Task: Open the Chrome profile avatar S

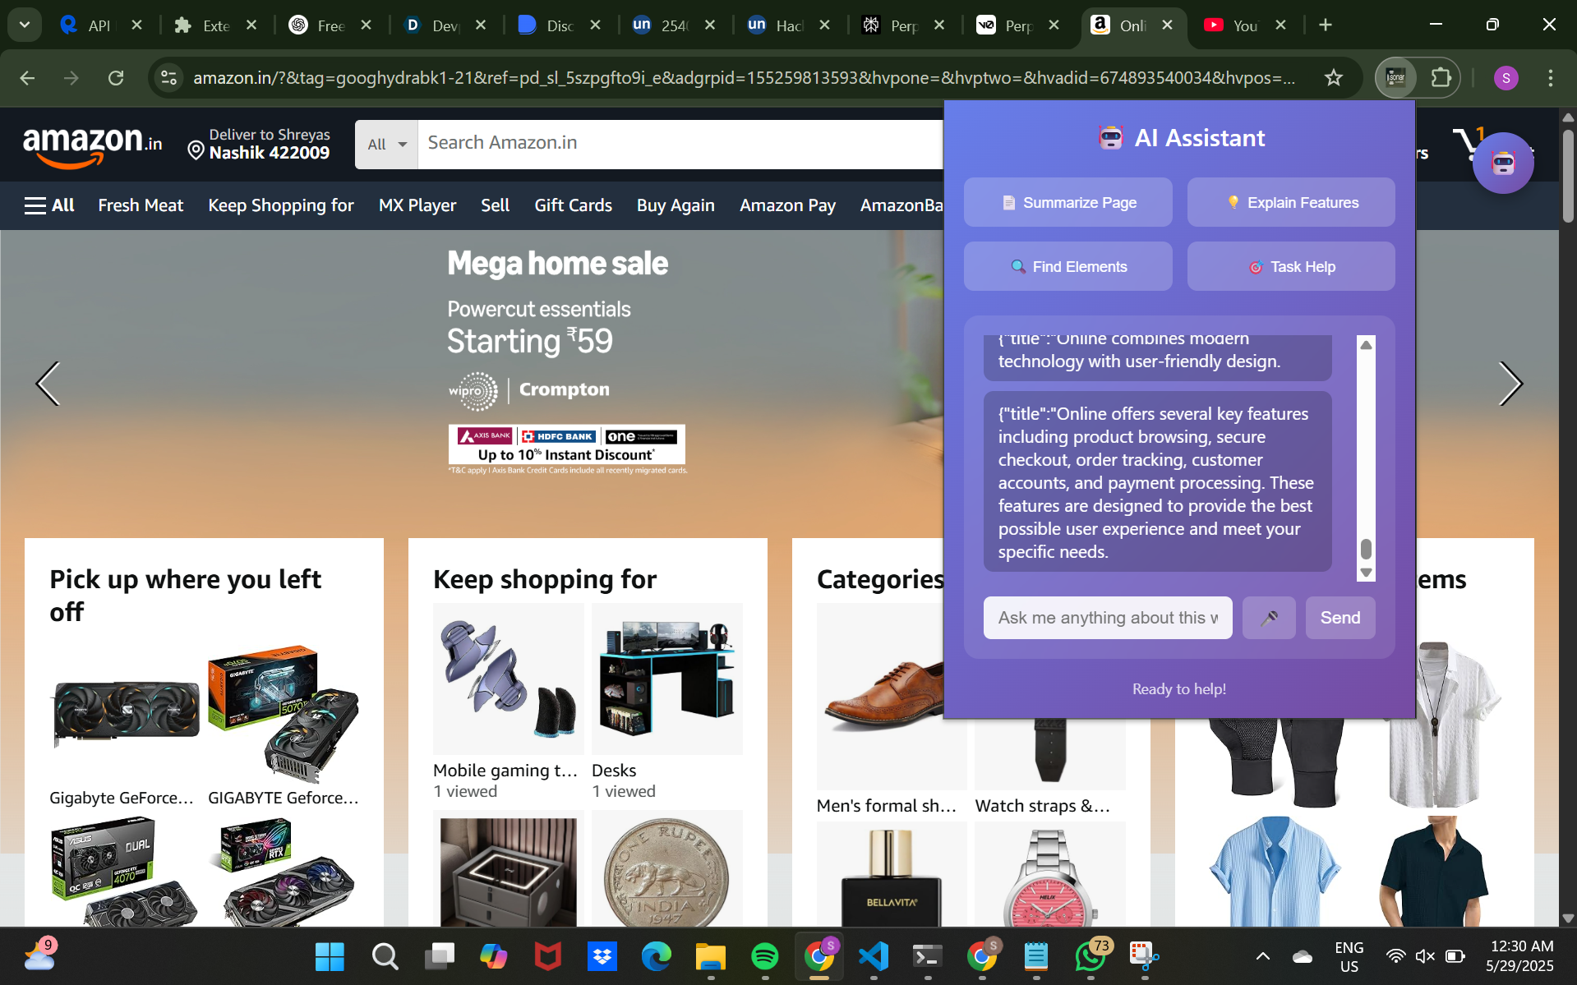Action: point(1506,78)
